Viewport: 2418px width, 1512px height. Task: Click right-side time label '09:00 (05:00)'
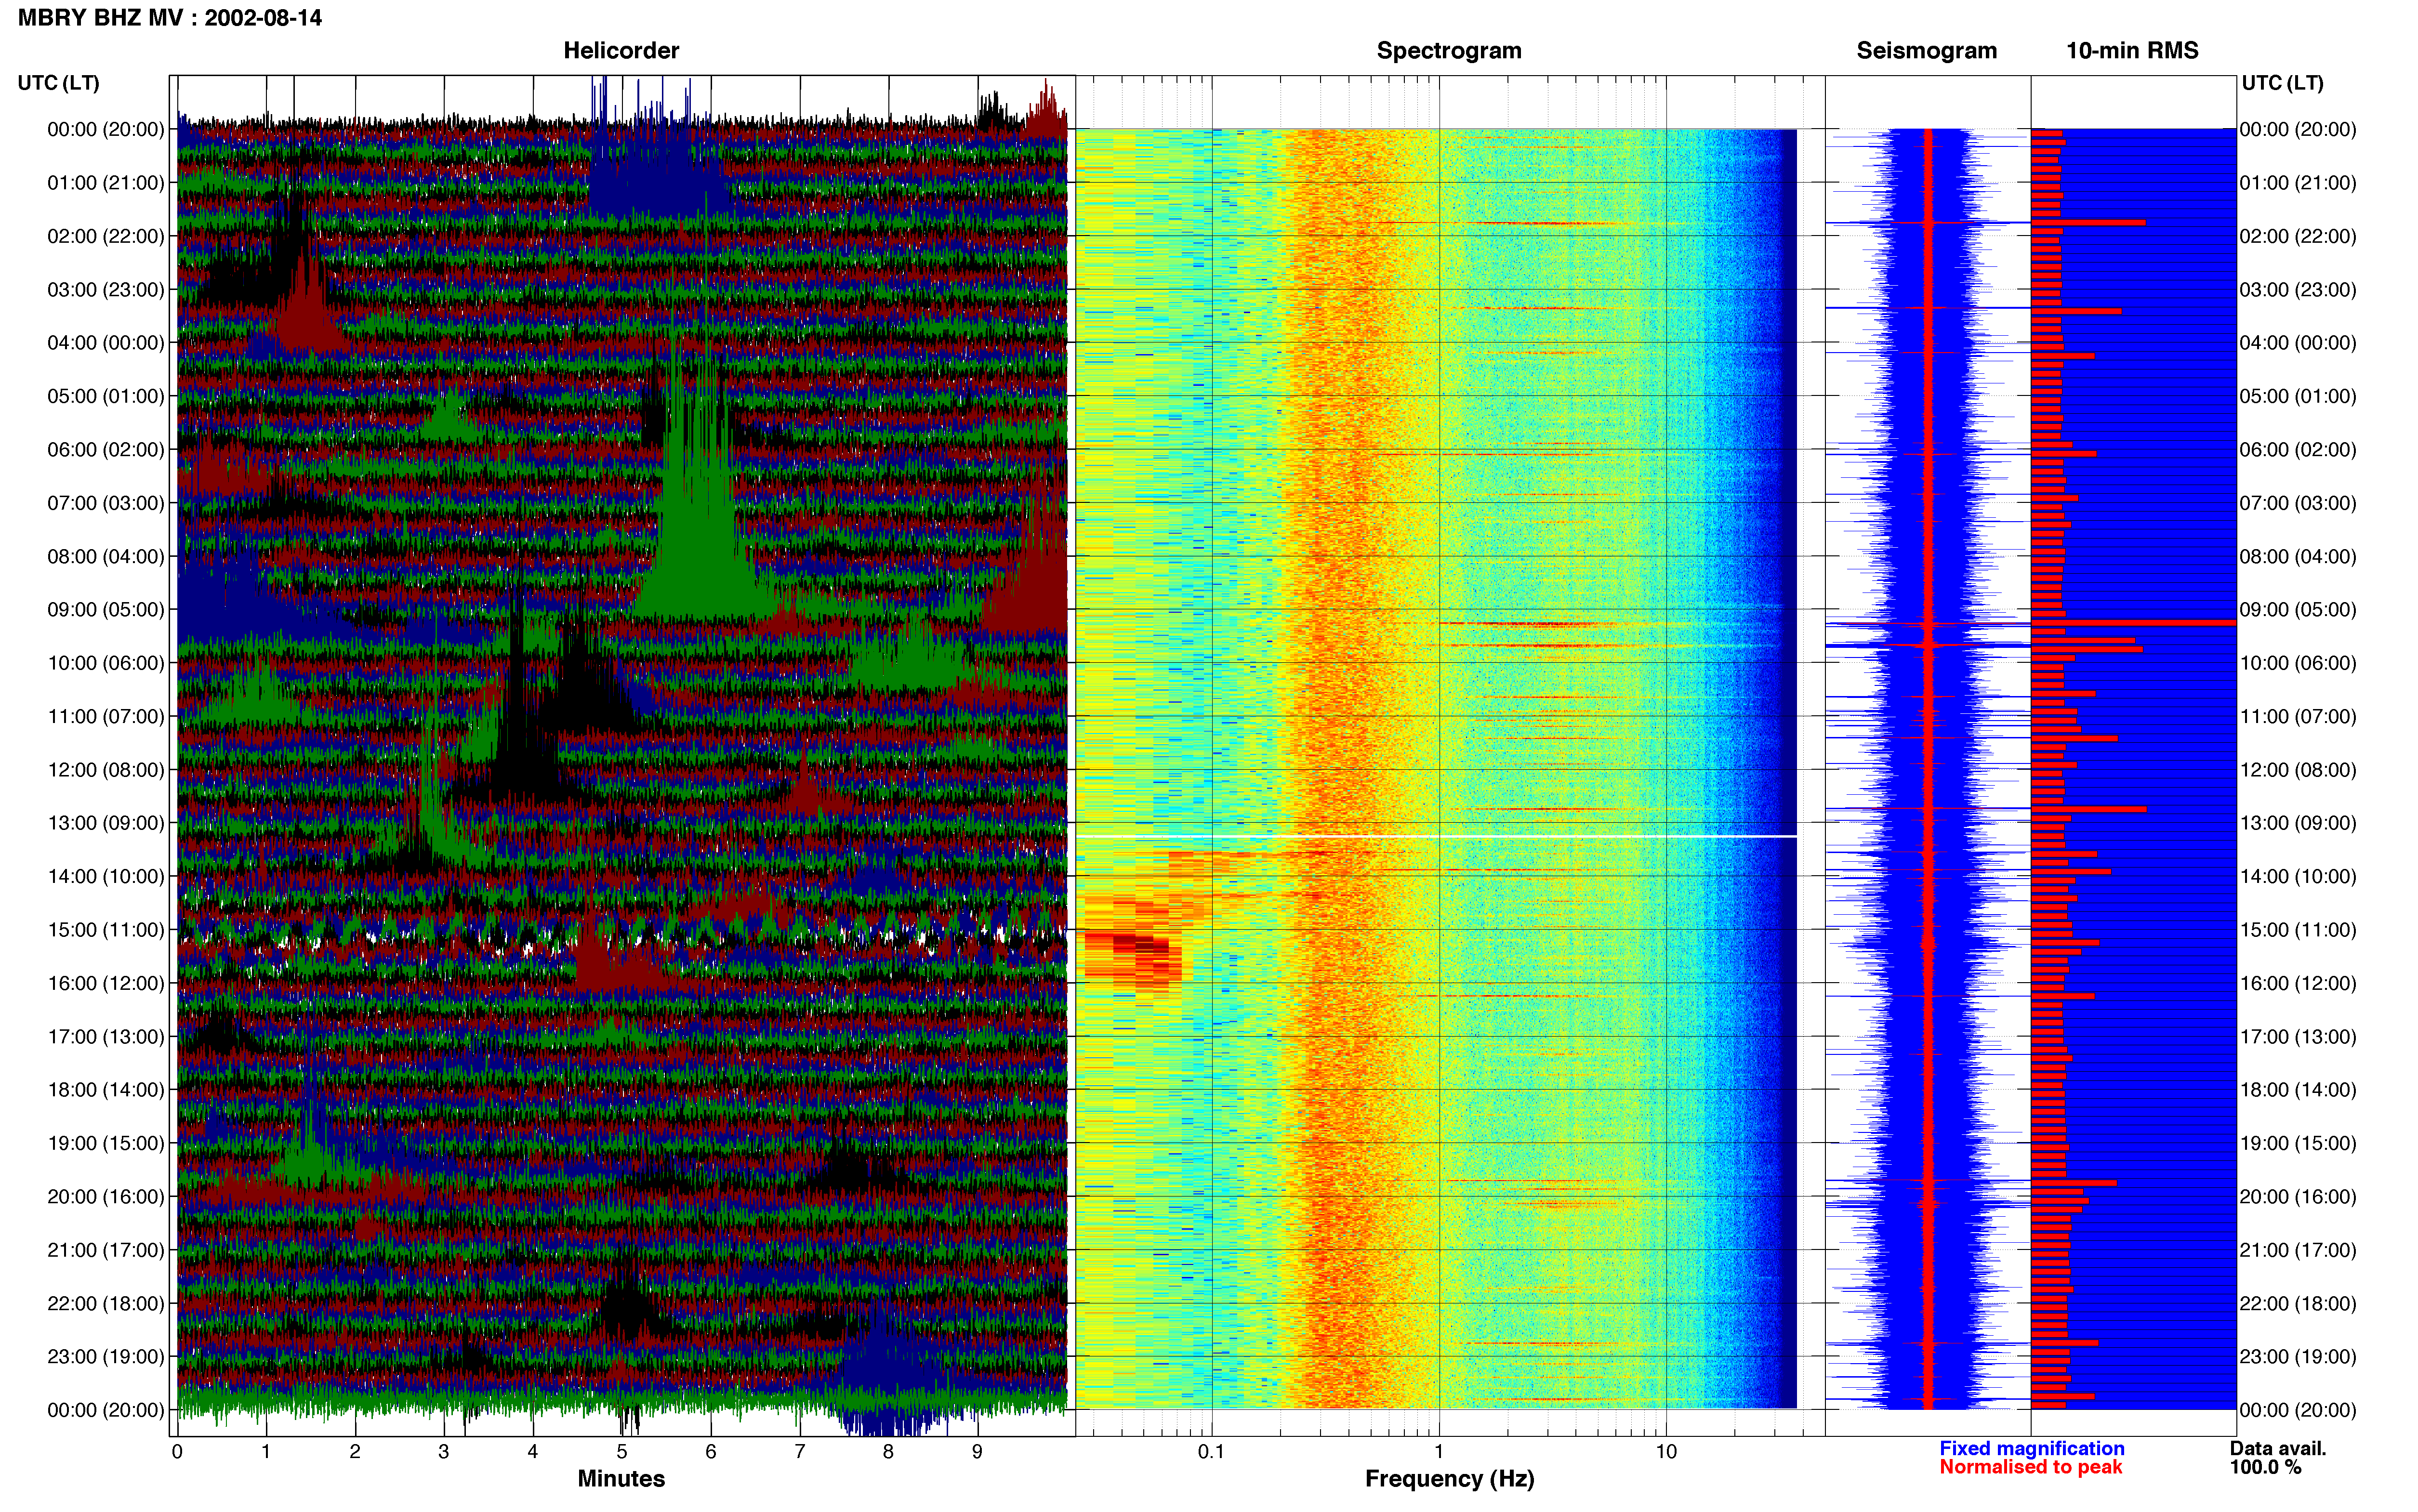2298,610
